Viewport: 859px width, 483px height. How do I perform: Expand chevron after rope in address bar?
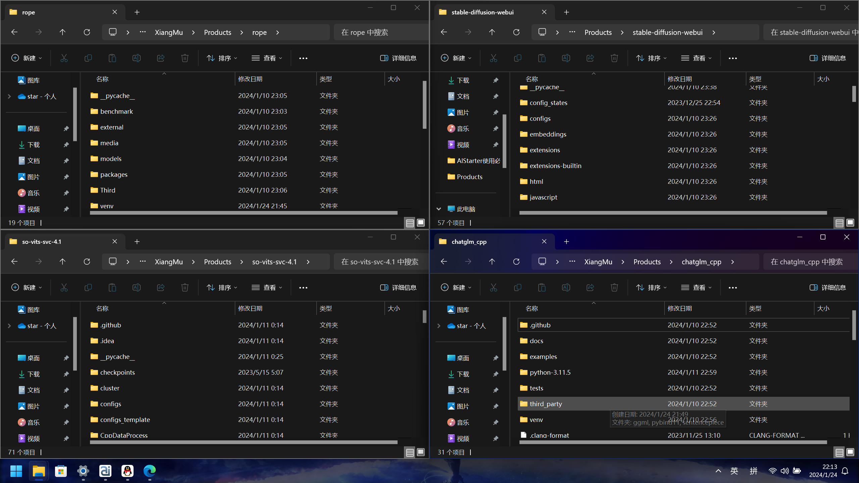coord(277,32)
